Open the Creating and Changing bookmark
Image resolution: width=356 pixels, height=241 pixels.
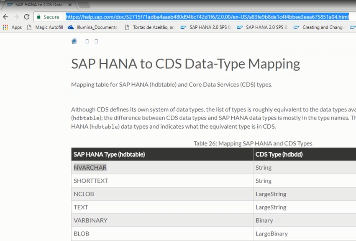[x=319, y=27]
